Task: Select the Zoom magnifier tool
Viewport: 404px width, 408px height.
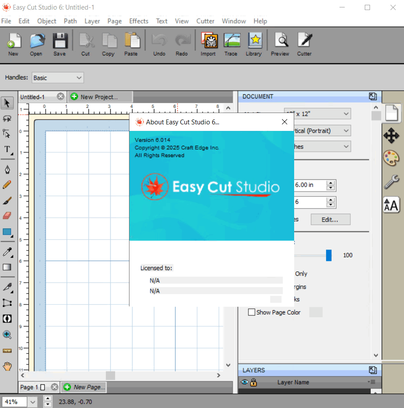Action: pyautogui.click(x=7, y=335)
